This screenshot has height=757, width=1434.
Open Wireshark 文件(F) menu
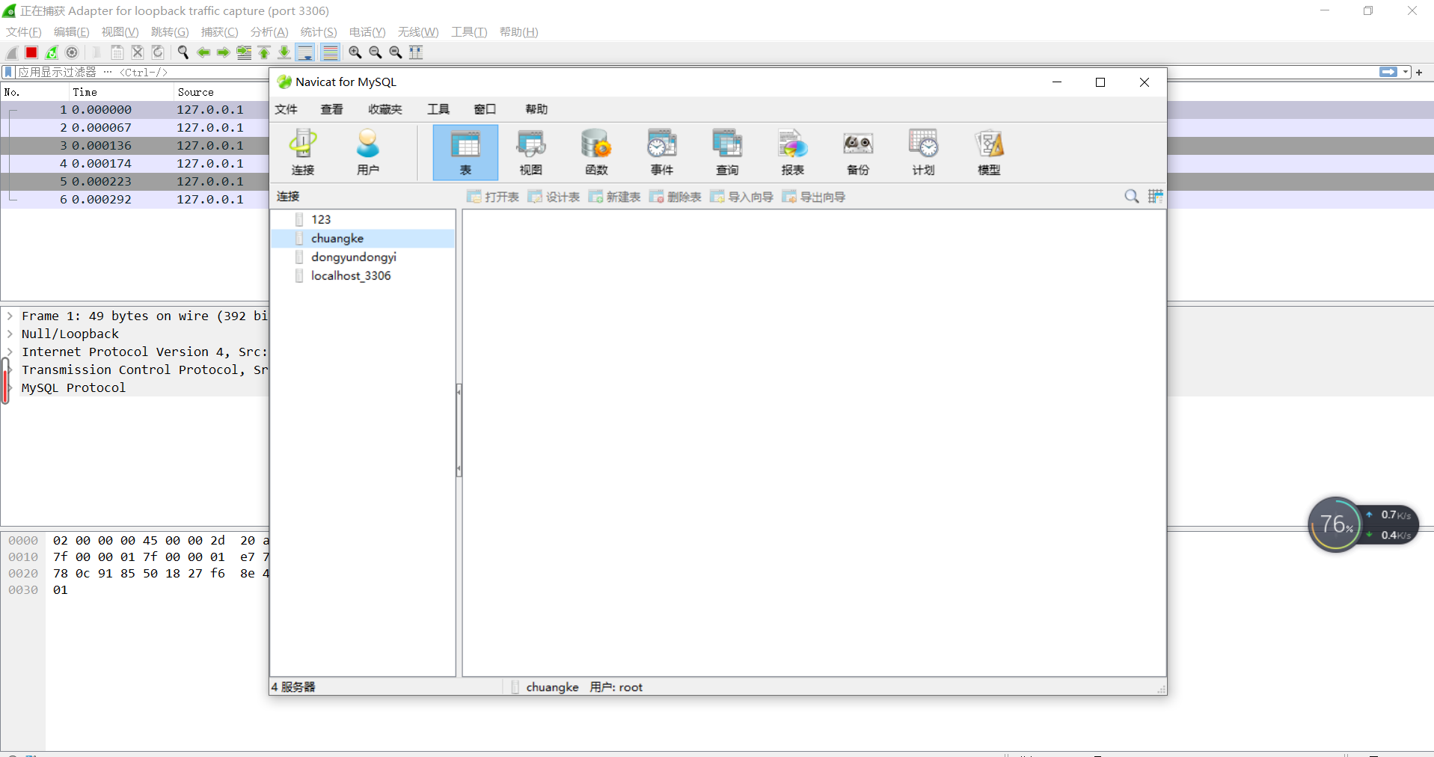pyautogui.click(x=24, y=31)
